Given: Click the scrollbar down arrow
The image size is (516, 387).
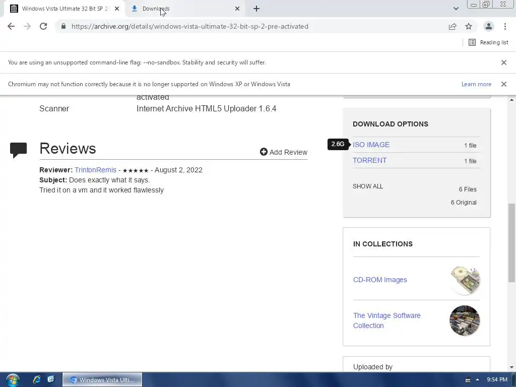Looking at the screenshot, I should [x=511, y=367].
